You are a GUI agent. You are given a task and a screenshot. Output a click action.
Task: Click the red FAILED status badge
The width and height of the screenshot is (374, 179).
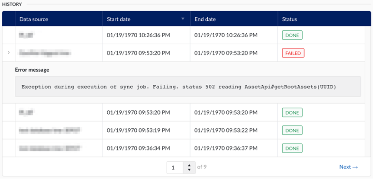coord(293,53)
